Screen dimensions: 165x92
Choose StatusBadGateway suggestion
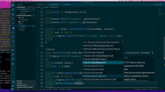(103, 59)
